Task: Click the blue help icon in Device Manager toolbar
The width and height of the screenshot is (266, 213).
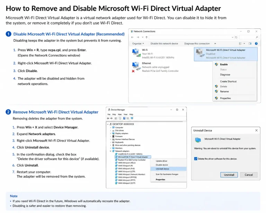Action: point(124,118)
